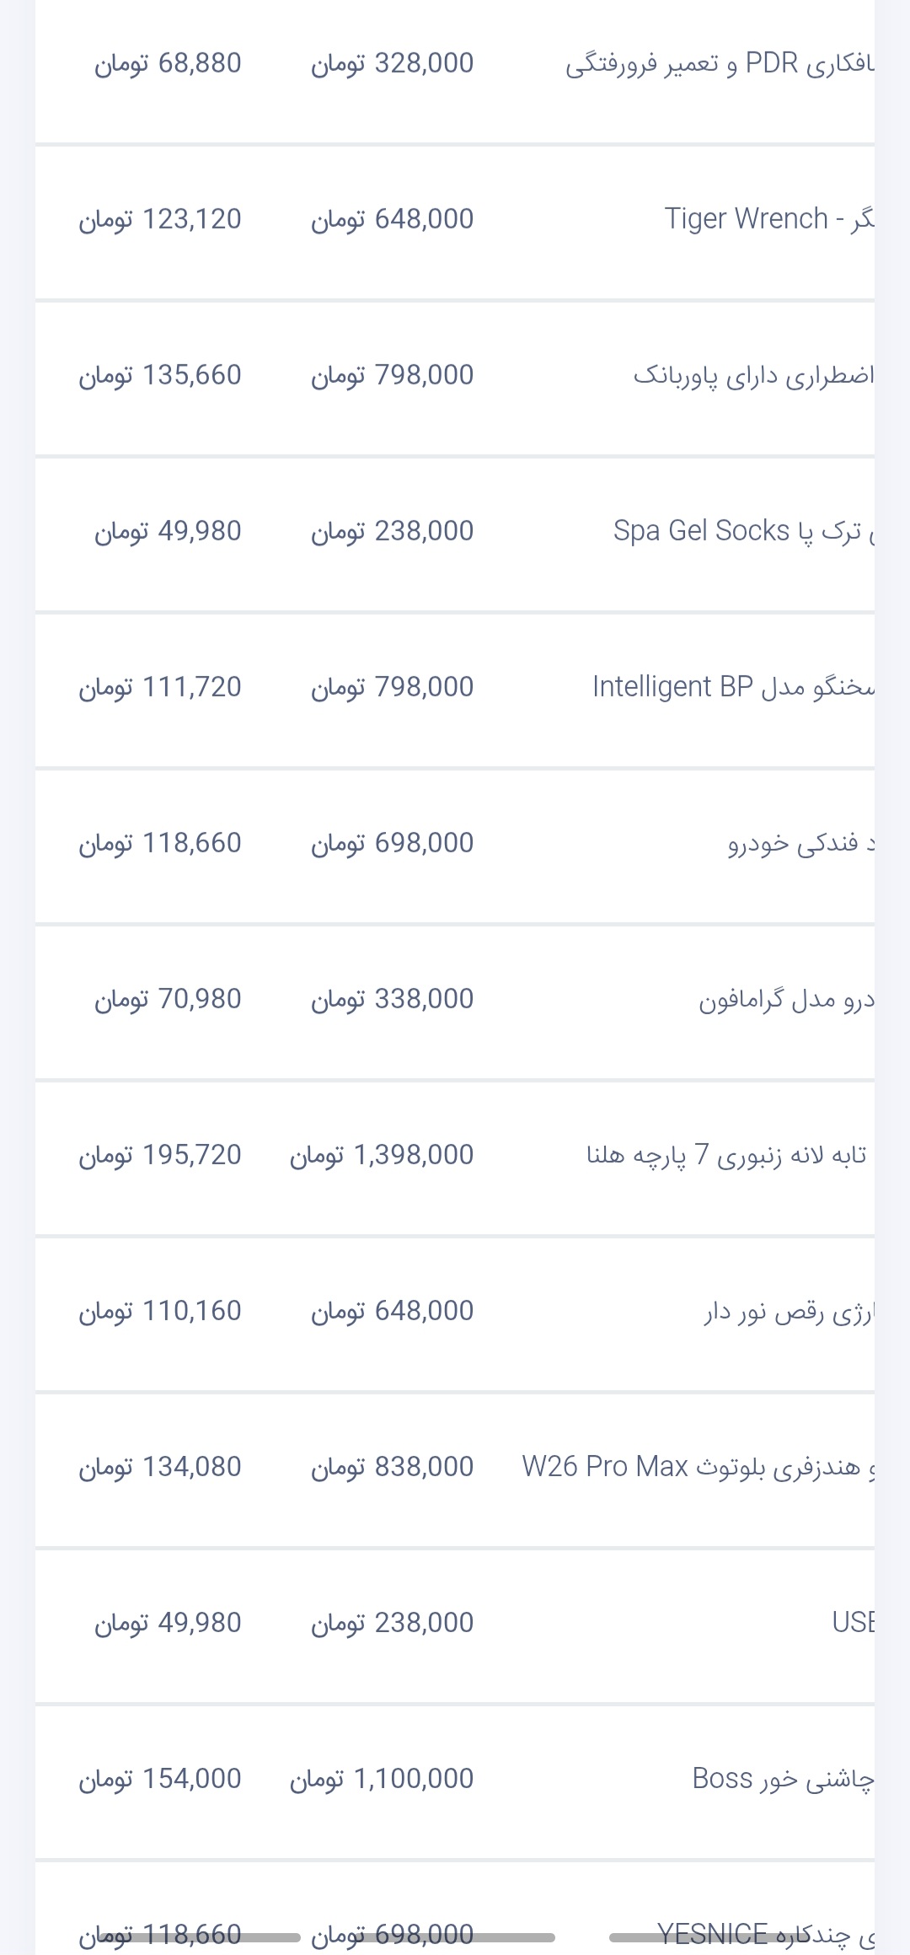Click the 7-piece هلنا pan set name
910x1955 pixels.
click(725, 1155)
